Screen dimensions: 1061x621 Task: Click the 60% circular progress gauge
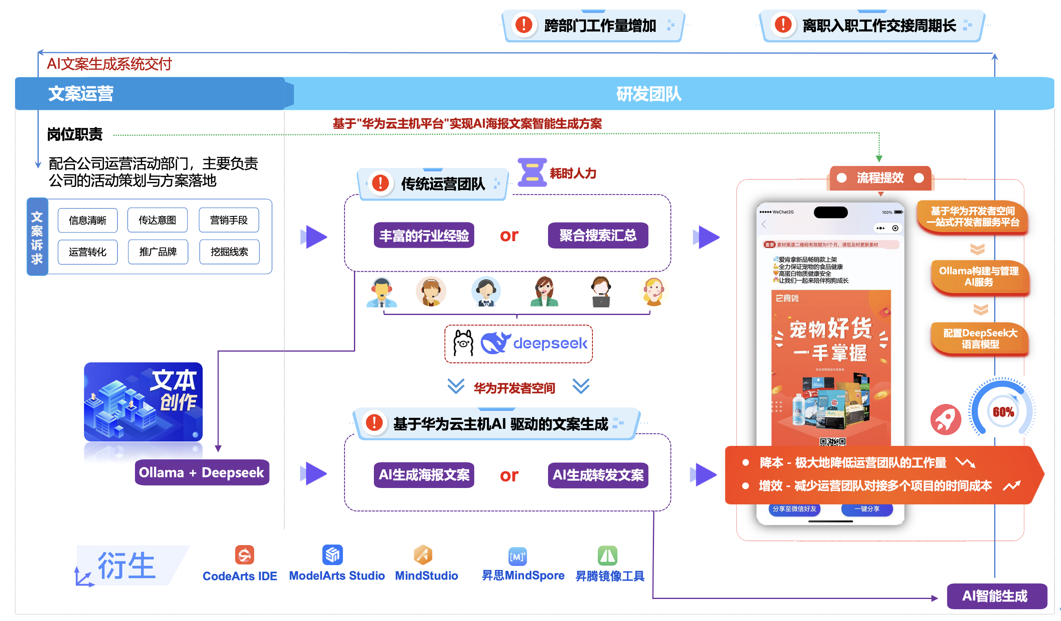(1003, 412)
